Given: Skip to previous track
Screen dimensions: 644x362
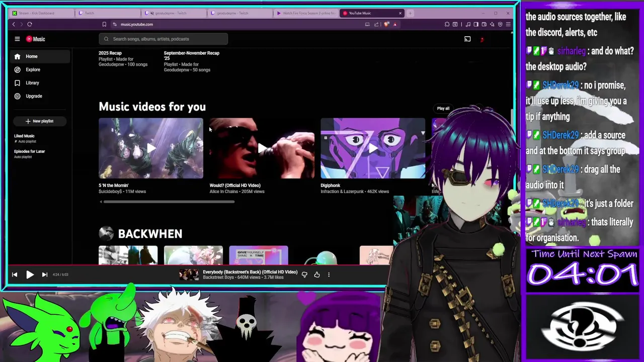Looking at the screenshot, I should pyautogui.click(x=15, y=275).
